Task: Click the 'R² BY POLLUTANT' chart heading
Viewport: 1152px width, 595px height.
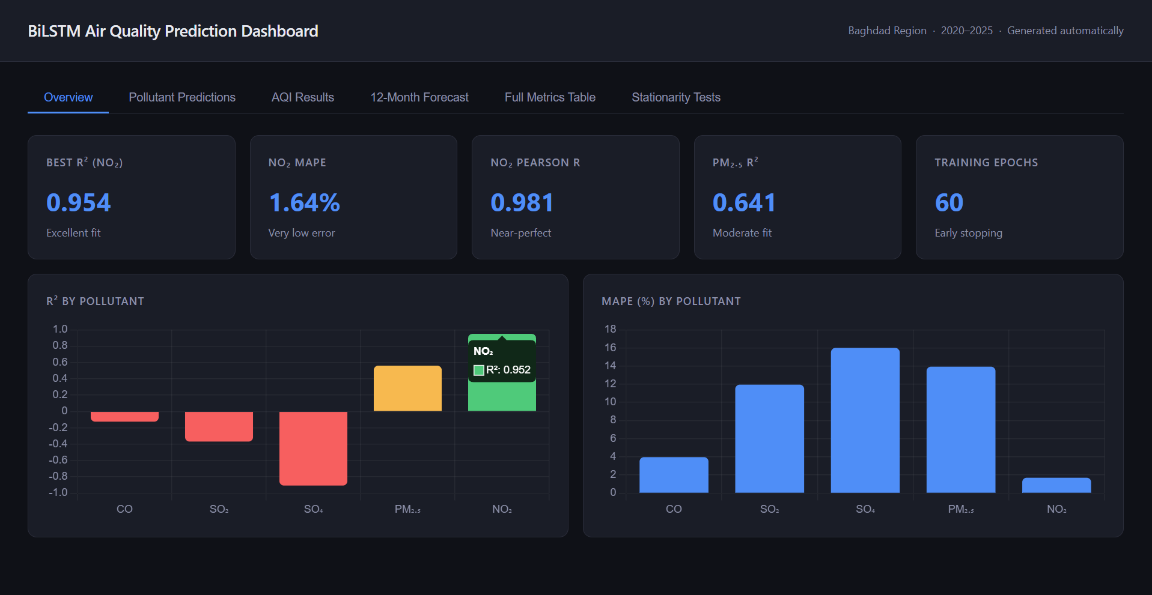Action: [95, 301]
